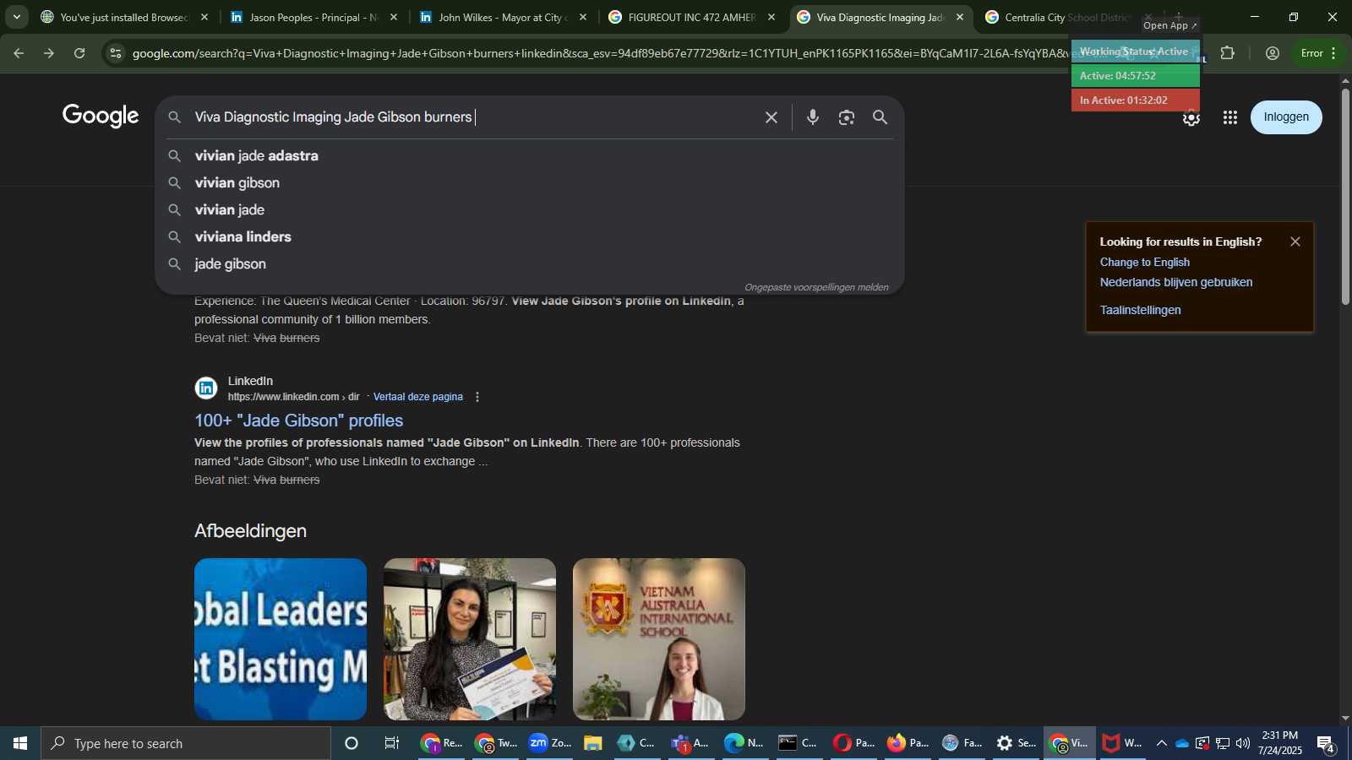Open the Global Leaders image thumbnail
This screenshot has height=760, width=1352.
[281, 639]
